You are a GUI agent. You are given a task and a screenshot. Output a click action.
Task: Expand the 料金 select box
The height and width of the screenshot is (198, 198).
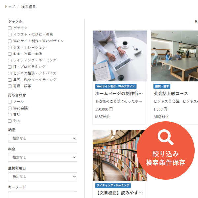tap(43, 157)
